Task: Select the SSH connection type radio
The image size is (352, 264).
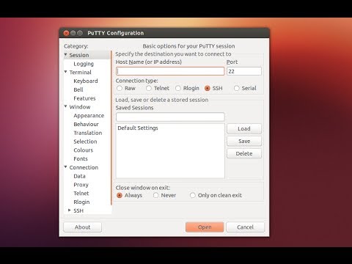Action: [208, 88]
